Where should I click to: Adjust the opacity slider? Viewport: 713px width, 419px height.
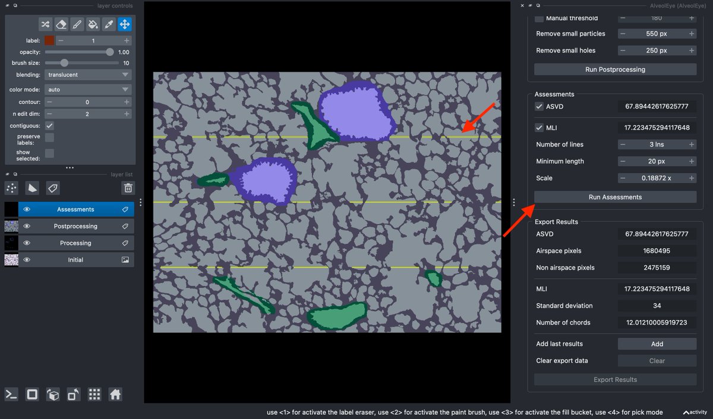(x=80, y=52)
